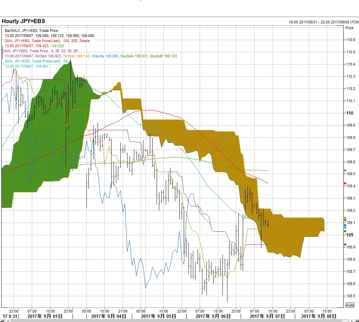
Task: Select the Ichi indicator legend entry
Action: [41, 51]
